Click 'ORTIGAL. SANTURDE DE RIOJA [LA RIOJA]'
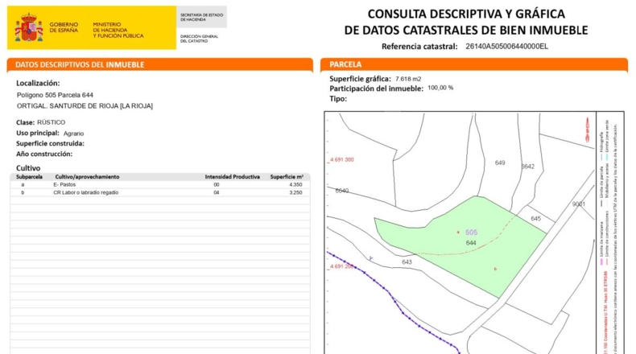The width and height of the screenshot is (636, 354). [85, 106]
